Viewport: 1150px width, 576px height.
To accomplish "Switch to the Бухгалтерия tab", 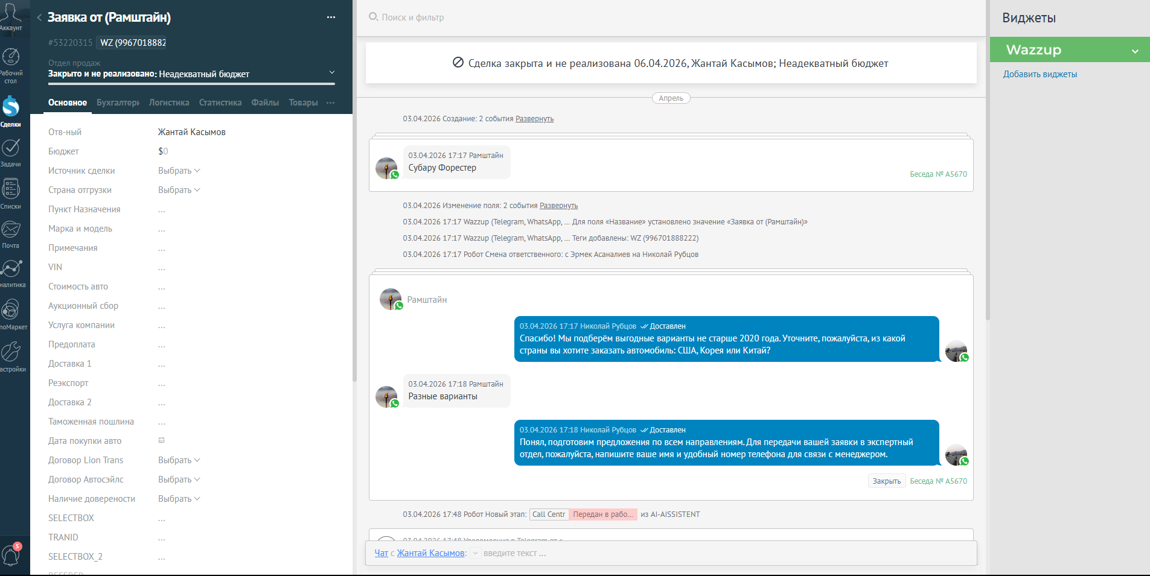I will tap(118, 103).
